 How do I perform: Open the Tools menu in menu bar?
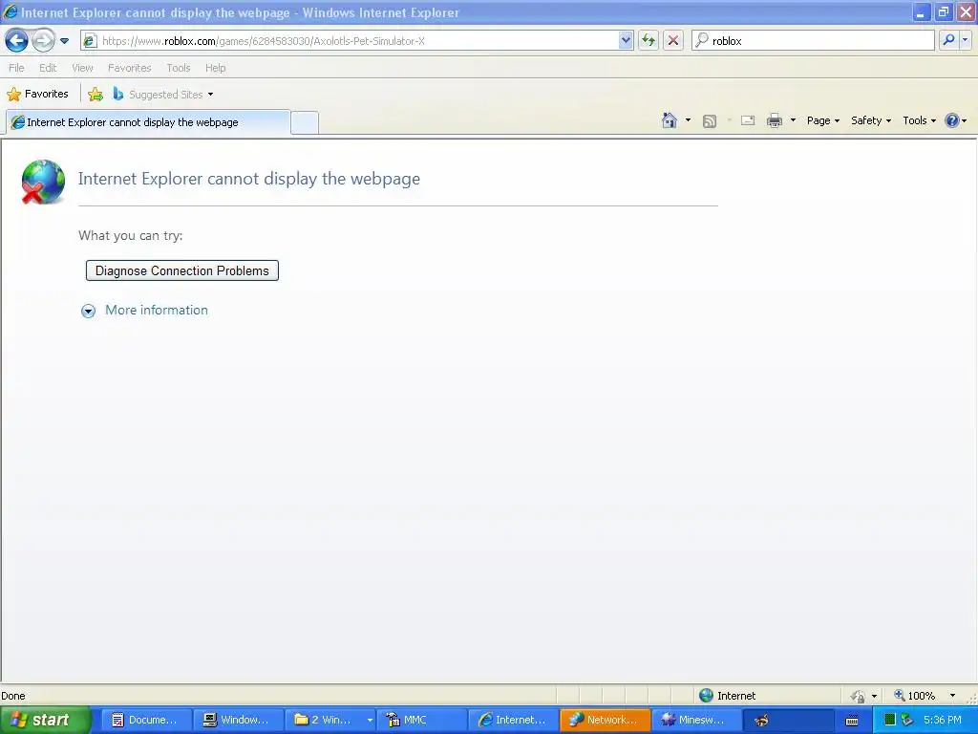pos(179,68)
